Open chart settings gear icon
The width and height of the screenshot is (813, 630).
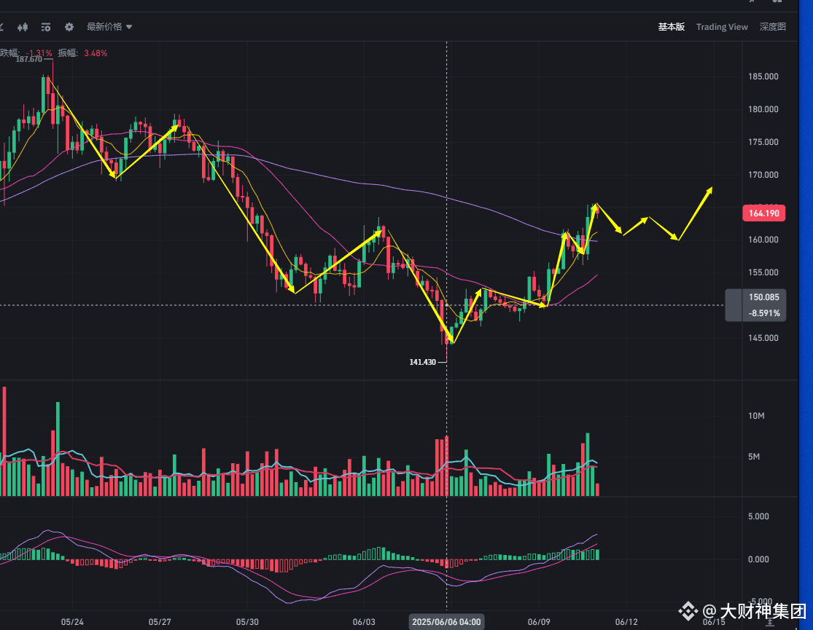click(69, 27)
